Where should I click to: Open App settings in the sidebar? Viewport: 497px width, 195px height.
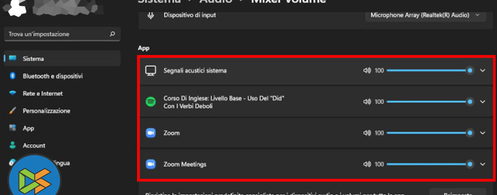click(28, 128)
